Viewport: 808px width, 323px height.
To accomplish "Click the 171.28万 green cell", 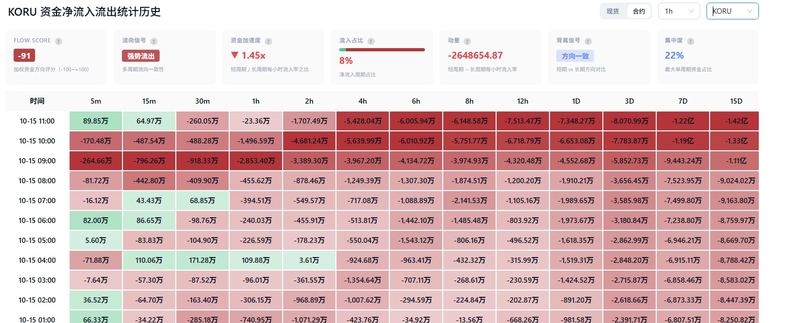I will 203,260.
